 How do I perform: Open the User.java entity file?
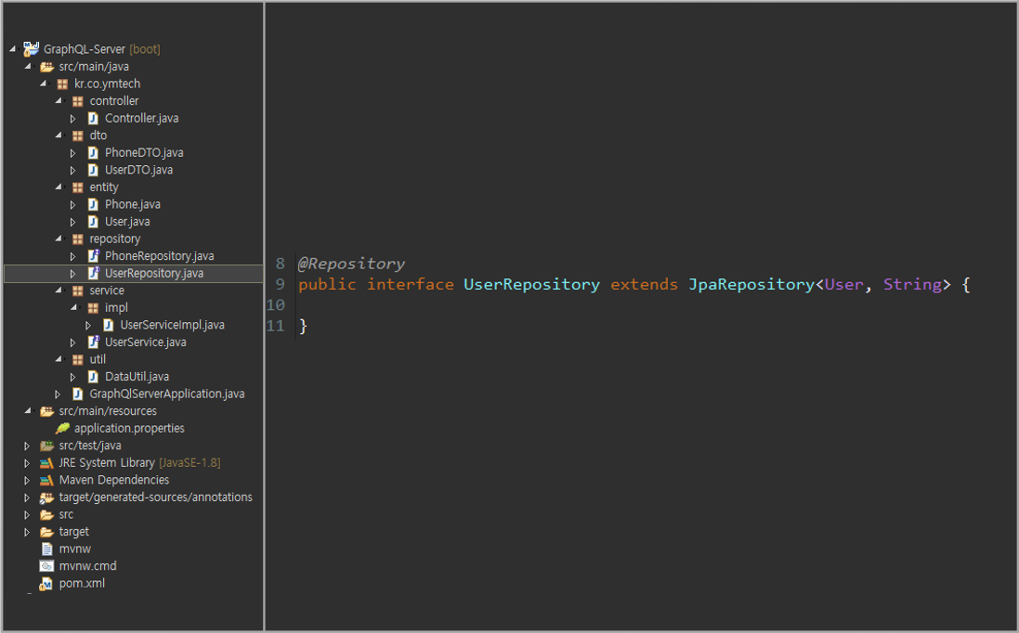(x=127, y=222)
